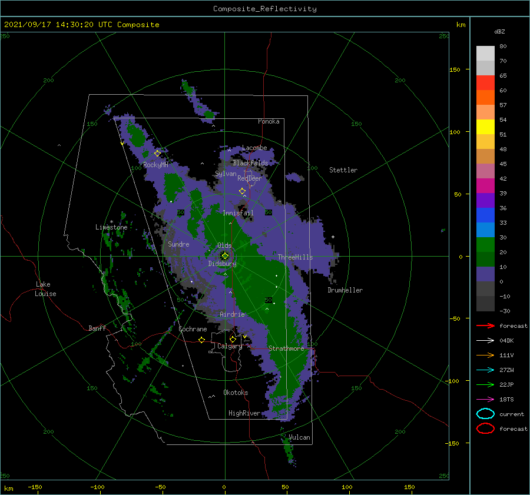
Task: Click the cyan 27ZW arrow icon
Action: coord(485,370)
